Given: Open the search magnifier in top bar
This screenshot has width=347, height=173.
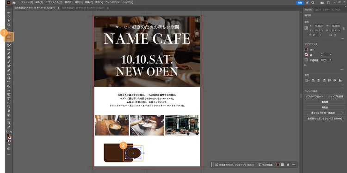Looking at the screenshot, I should pos(313,3).
